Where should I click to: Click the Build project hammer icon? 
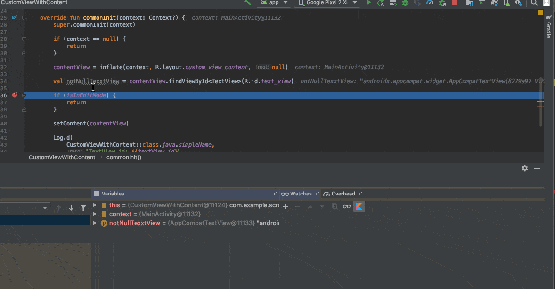click(247, 3)
